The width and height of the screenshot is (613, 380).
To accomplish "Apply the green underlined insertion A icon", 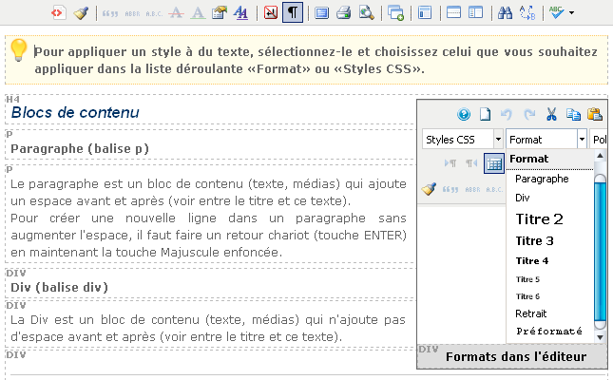I will [199, 13].
